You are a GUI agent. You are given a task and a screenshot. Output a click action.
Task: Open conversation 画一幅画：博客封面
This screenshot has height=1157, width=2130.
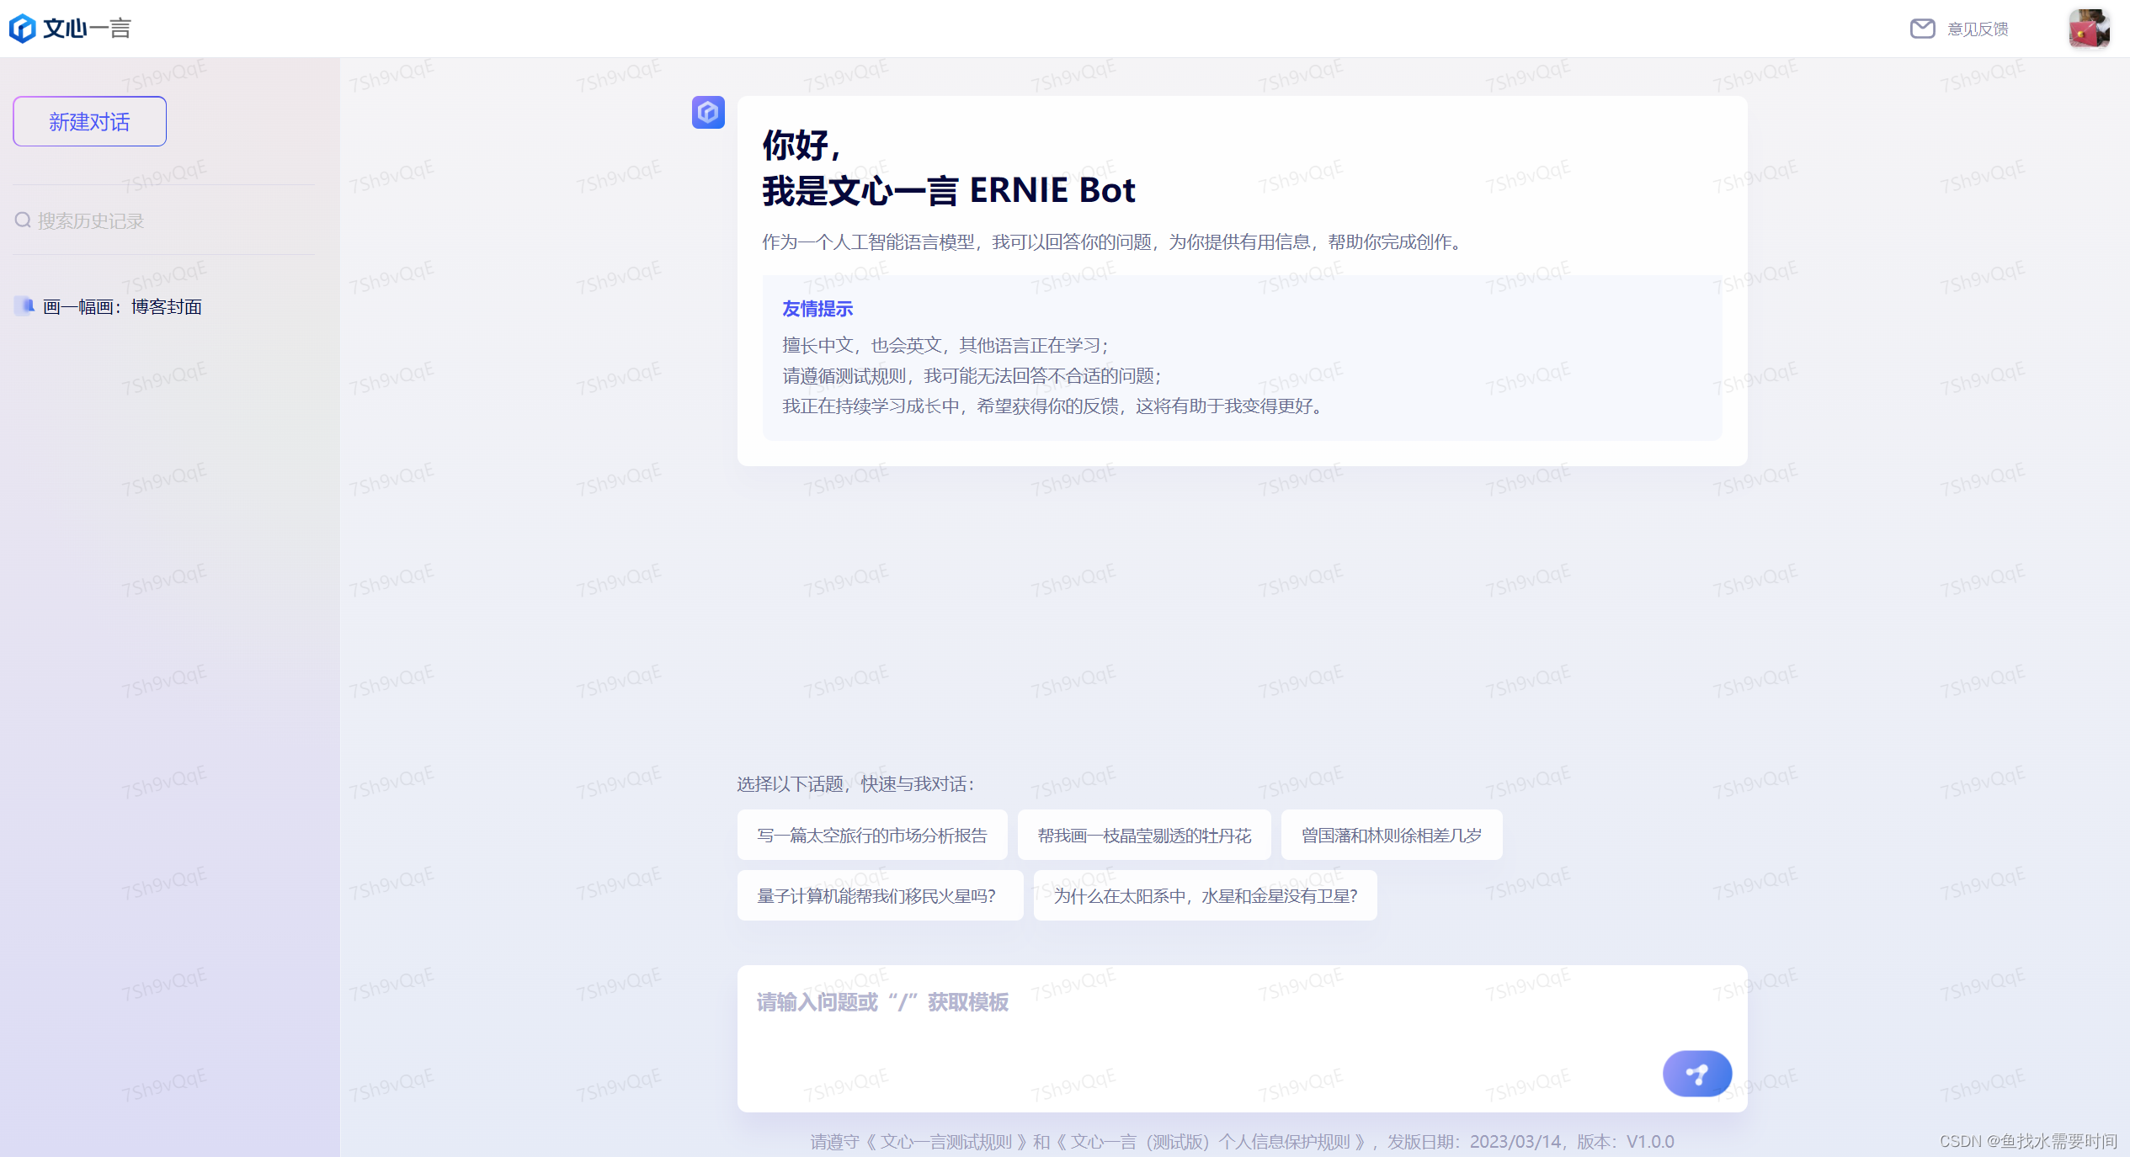[123, 307]
